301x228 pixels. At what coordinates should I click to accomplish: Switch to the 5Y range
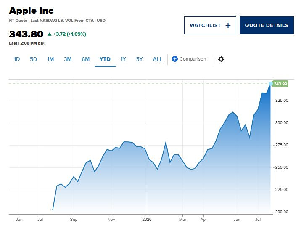[x=140, y=59]
